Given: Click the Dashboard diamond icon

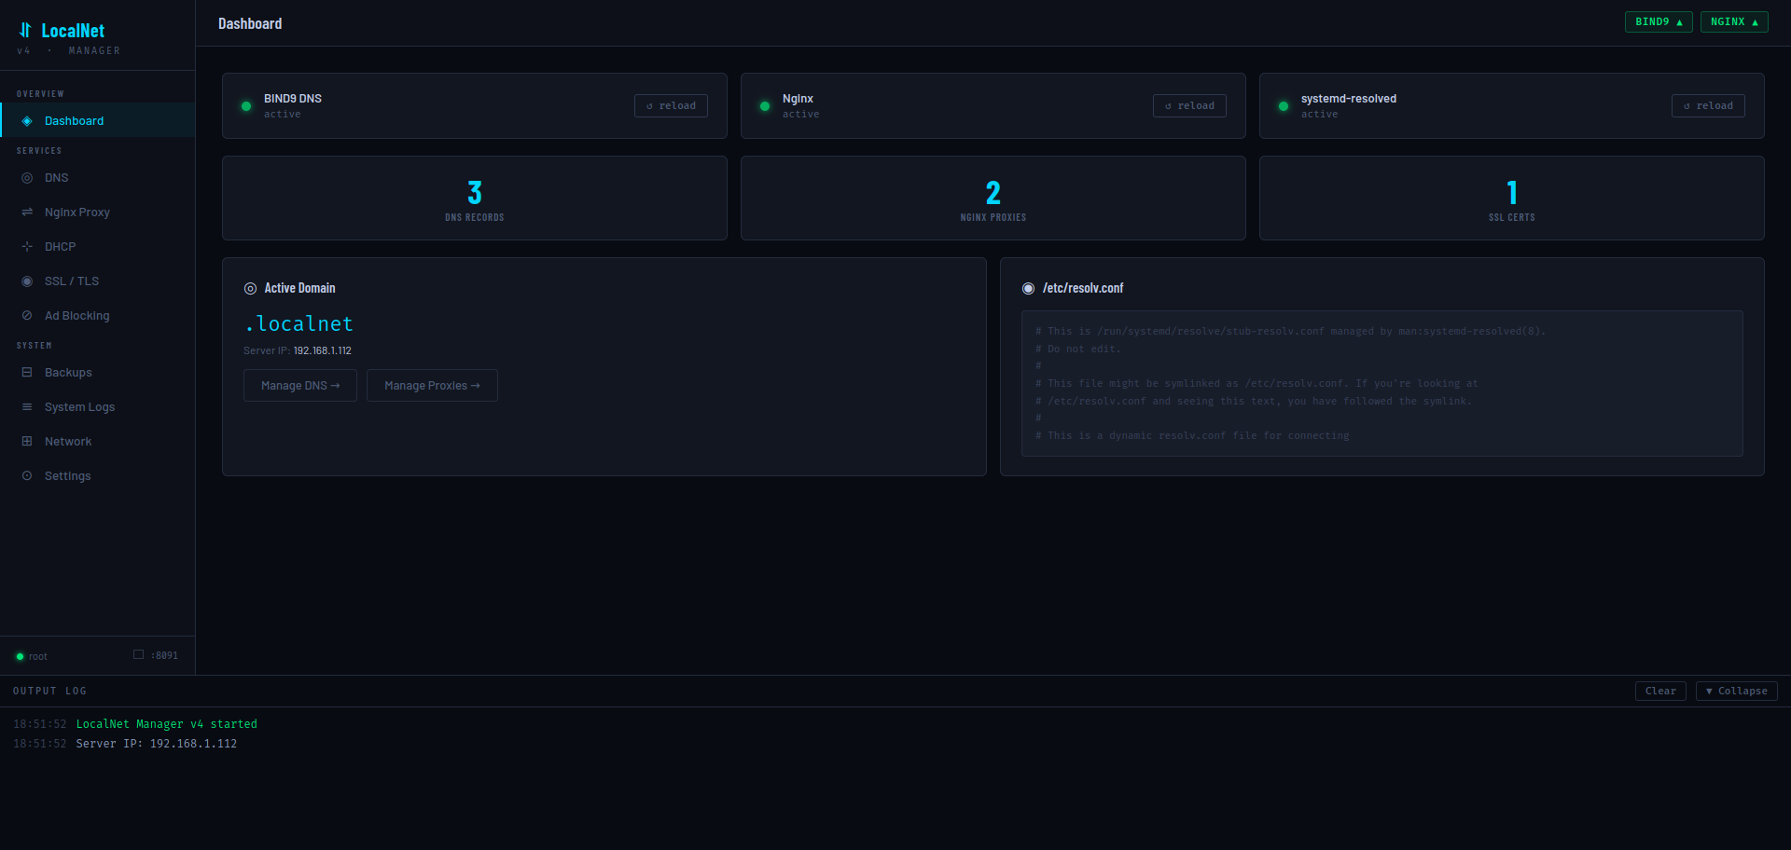Looking at the screenshot, I should coord(27,121).
